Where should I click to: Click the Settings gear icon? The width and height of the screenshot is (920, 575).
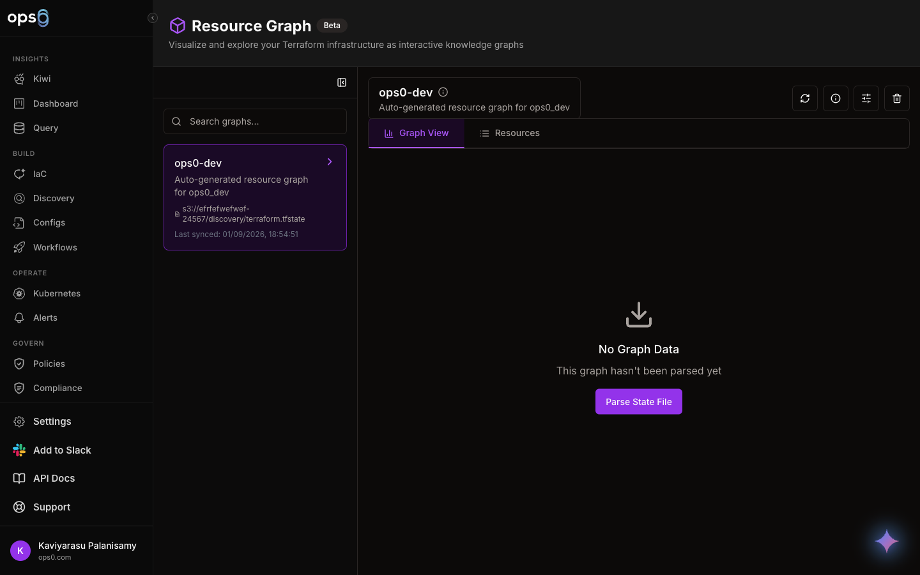(x=19, y=422)
